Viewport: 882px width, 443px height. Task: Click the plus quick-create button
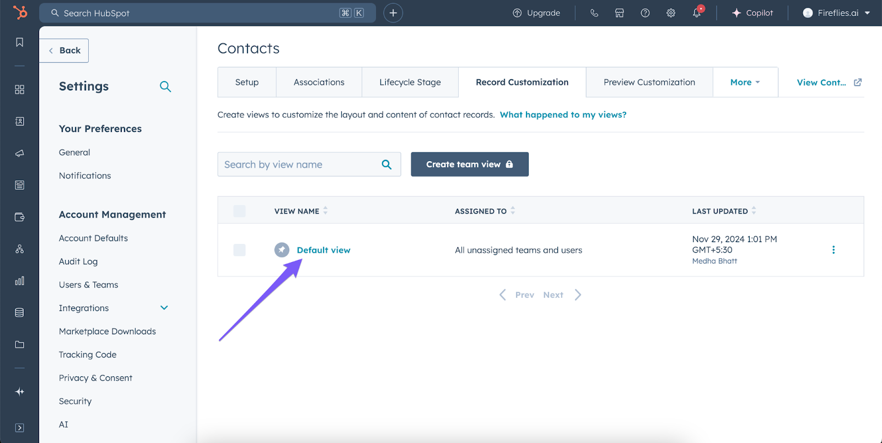pyautogui.click(x=393, y=13)
